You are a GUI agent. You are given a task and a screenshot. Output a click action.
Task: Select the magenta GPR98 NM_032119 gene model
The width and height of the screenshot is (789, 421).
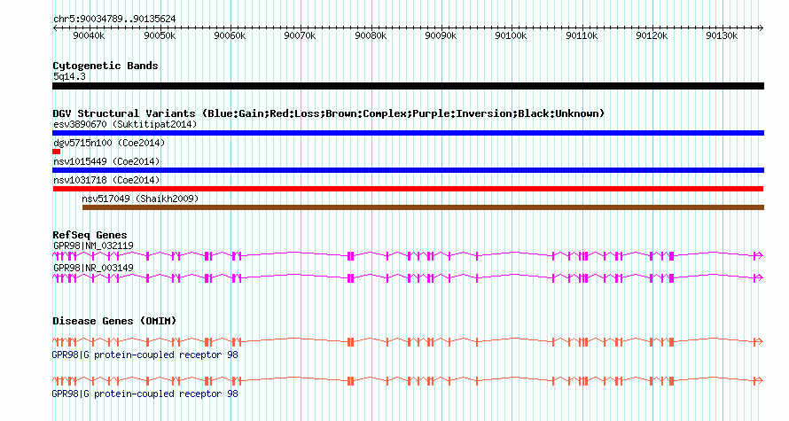[x=408, y=256]
